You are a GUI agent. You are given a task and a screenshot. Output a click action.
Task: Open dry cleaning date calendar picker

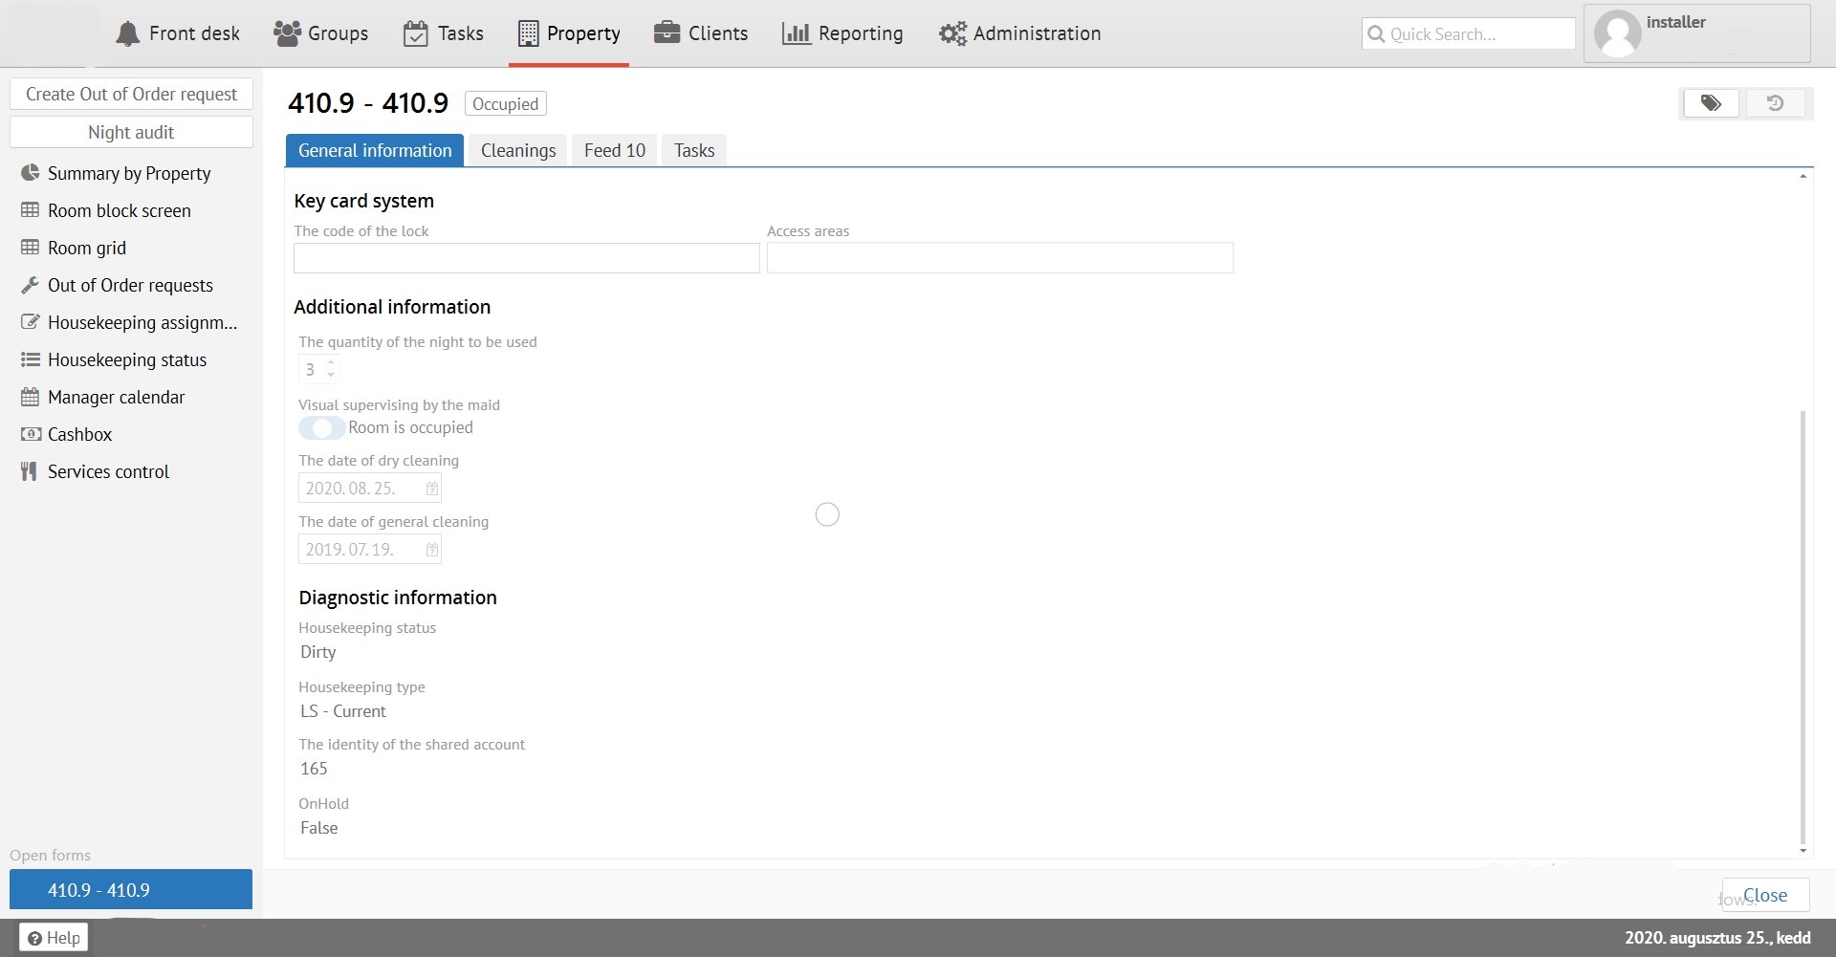[x=432, y=489]
